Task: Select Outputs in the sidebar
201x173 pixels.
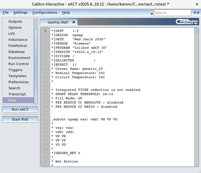Action: click(x=15, y=22)
